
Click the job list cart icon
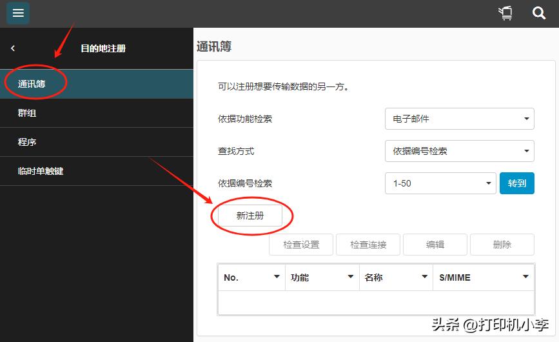[x=505, y=13]
